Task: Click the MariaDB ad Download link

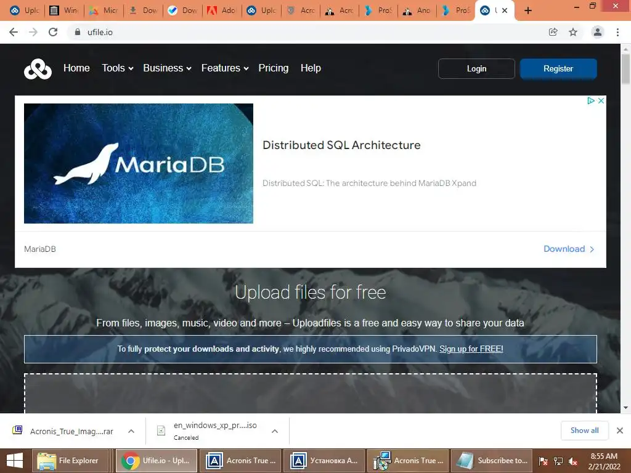Action: tap(569, 249)
